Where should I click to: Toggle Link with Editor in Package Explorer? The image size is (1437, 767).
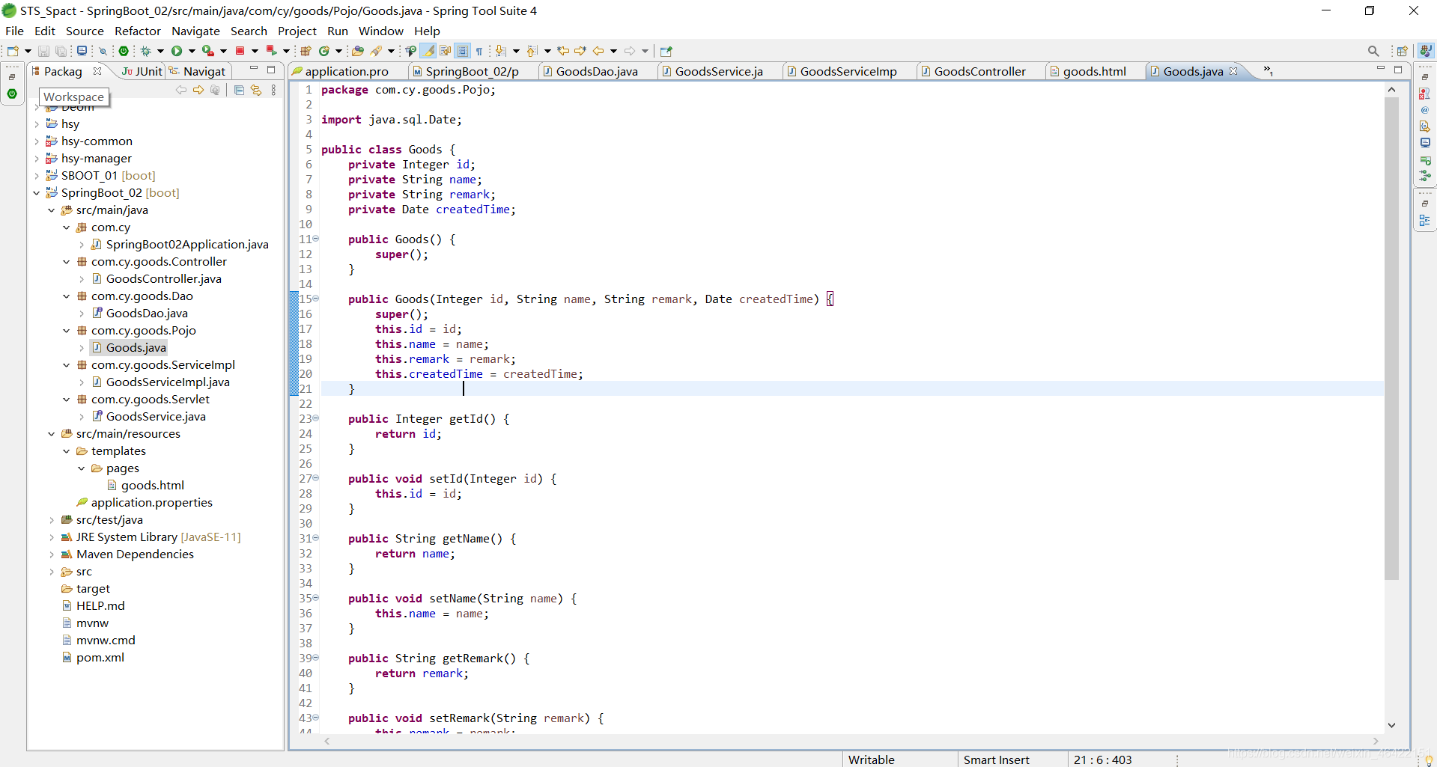tap(256, 90)
